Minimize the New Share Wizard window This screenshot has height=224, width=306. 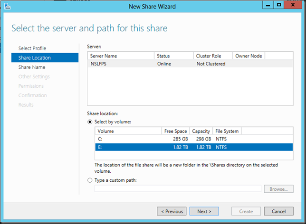coord(268,5)
